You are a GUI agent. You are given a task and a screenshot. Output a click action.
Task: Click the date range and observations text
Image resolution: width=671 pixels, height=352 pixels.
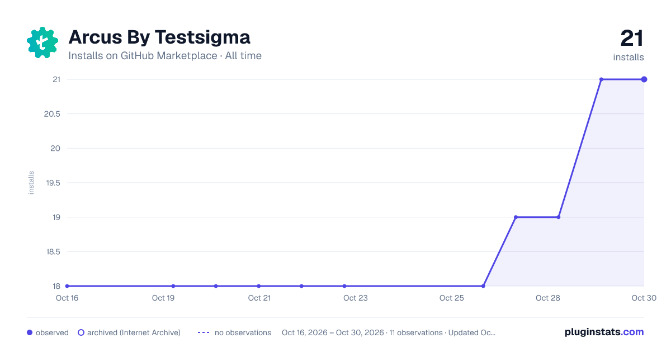[x=389, y=332]
